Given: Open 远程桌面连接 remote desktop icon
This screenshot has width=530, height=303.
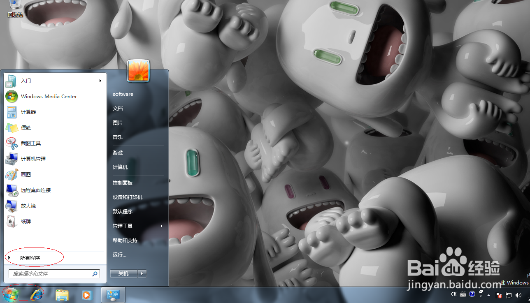Looking at the screenshot, I should click(12, 190).
